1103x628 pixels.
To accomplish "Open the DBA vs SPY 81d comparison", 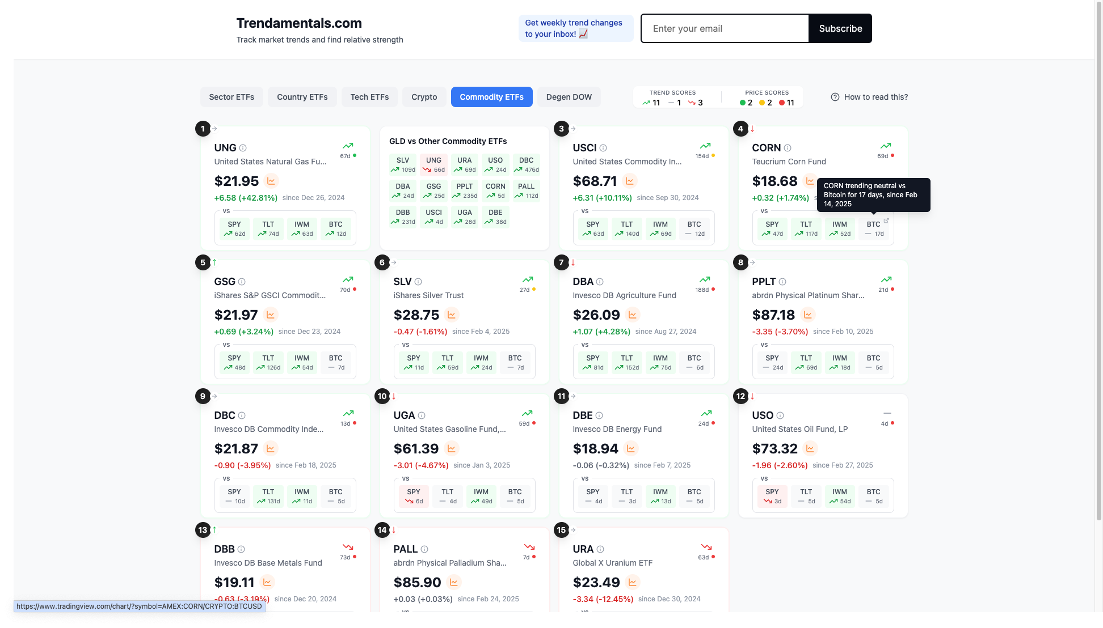I will [x=593, y=362].
